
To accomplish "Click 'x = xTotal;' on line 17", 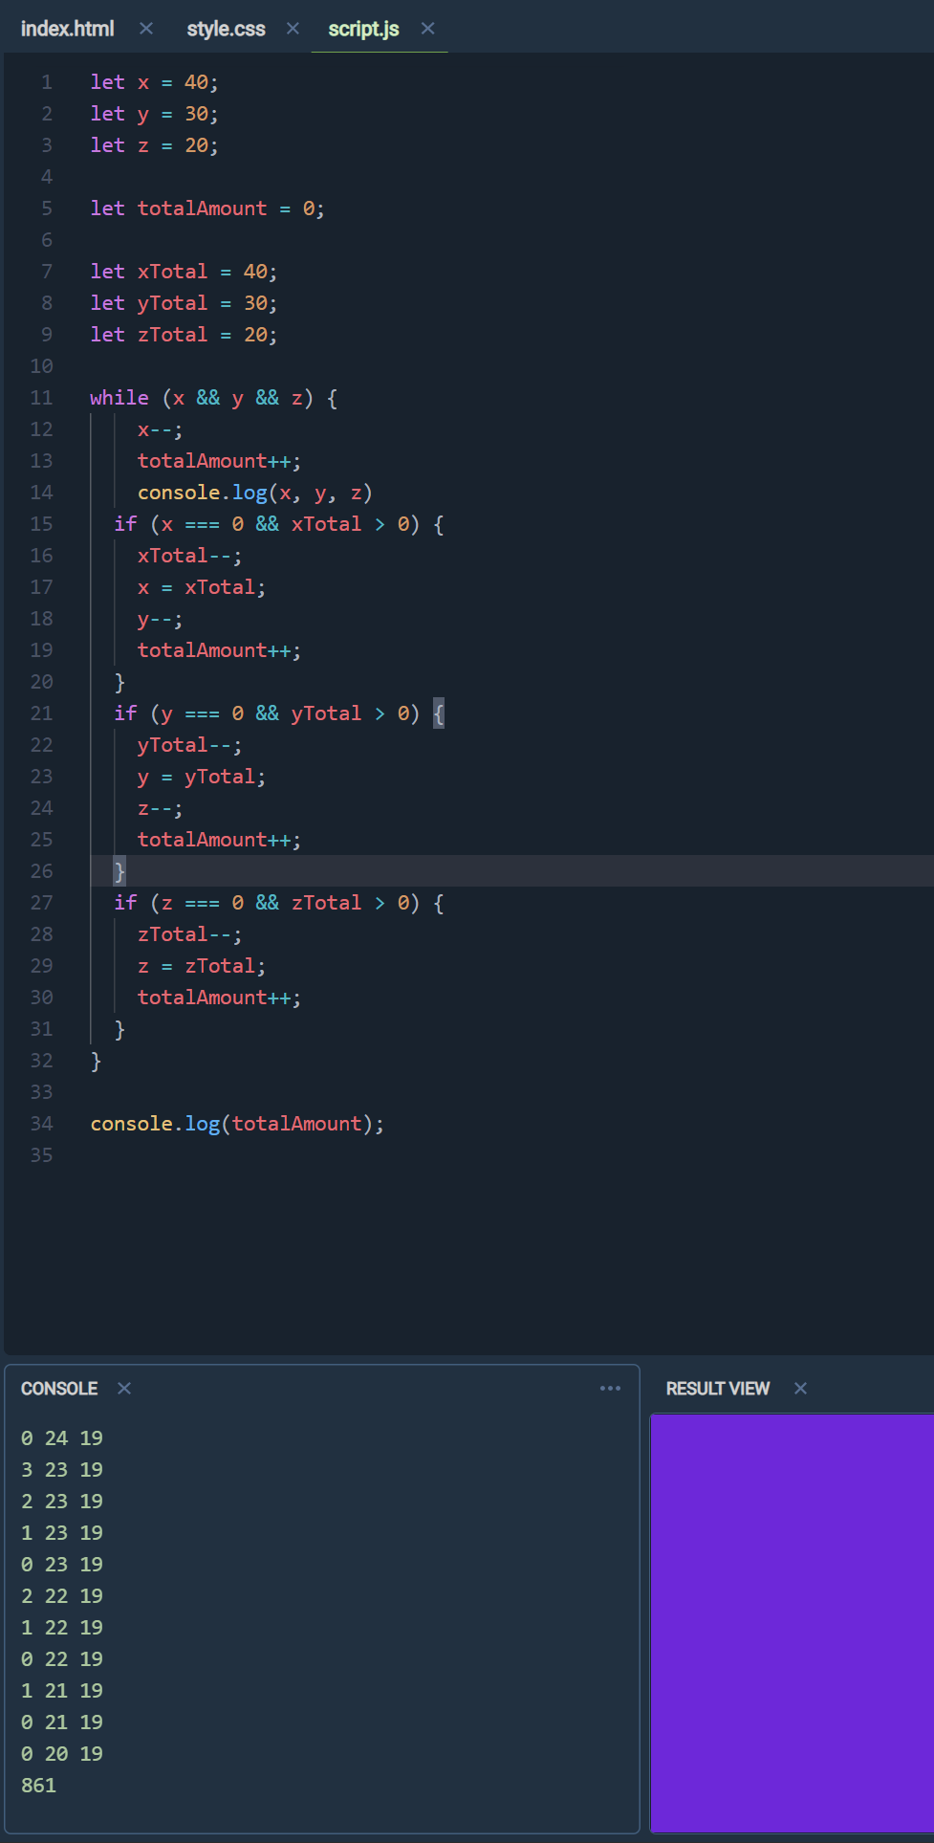I will point(202,587).
